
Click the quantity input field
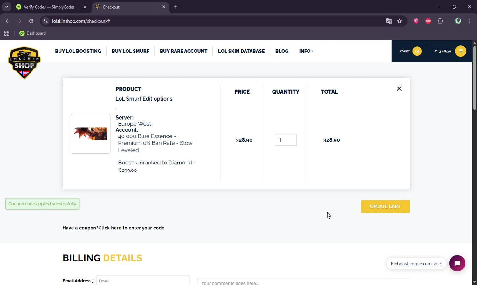coord(286,140)
